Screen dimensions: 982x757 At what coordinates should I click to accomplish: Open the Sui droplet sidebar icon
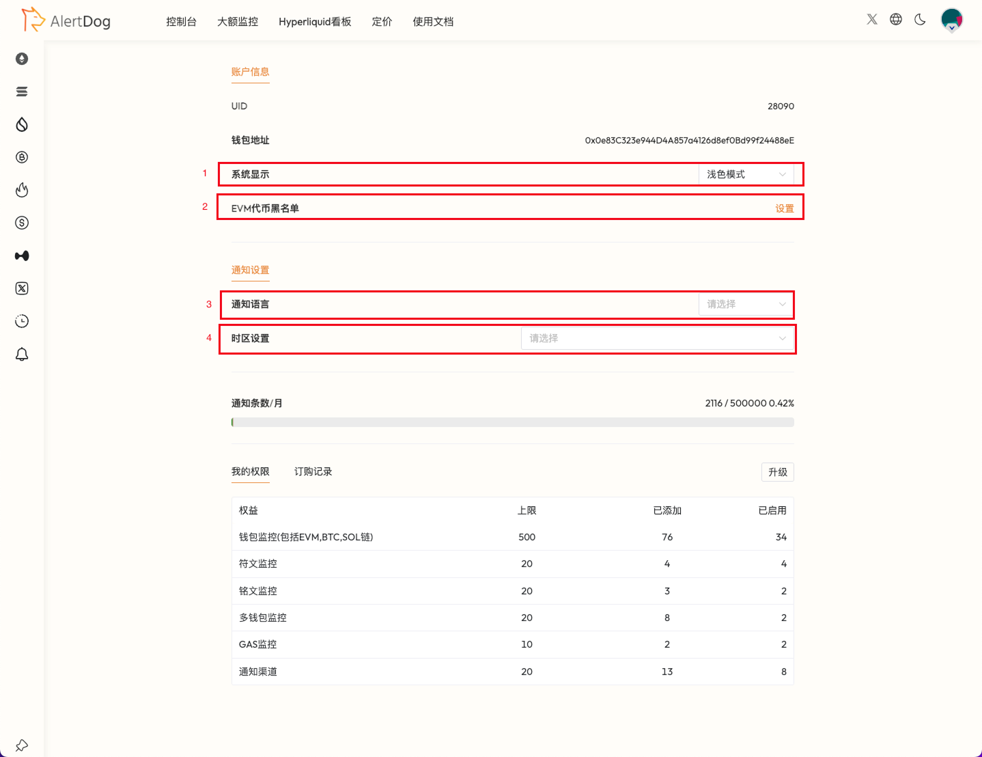[22, 124]
